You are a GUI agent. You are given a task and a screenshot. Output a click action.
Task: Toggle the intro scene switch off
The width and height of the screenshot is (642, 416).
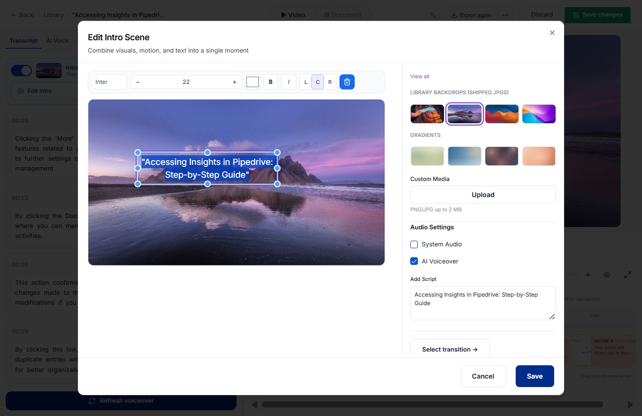[21, 71]
